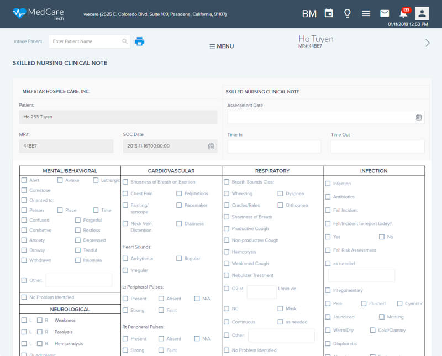Open the hamburger list icon in header
Image resolution: width=442 pixels, height=356 pixels.
coord(366,13)
